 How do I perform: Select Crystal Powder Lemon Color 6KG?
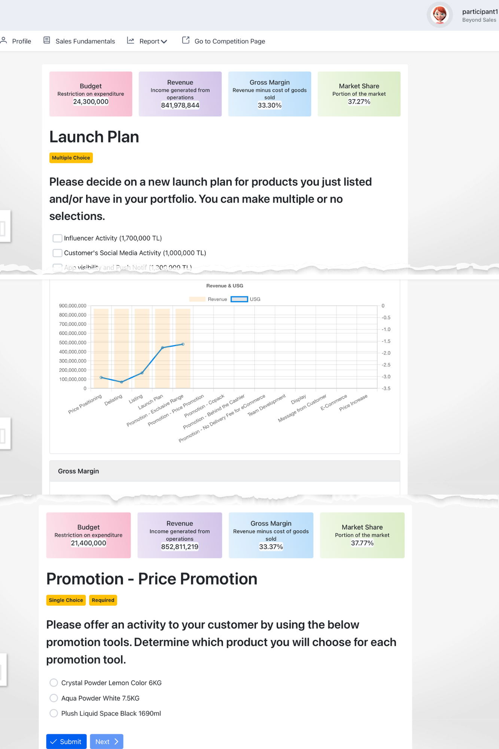point(54,683)
